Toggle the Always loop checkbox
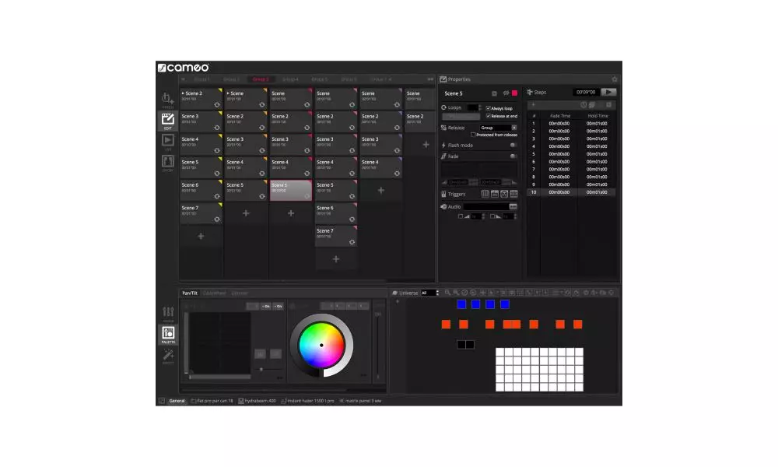778x467 pixels. [x=489, y=108]
